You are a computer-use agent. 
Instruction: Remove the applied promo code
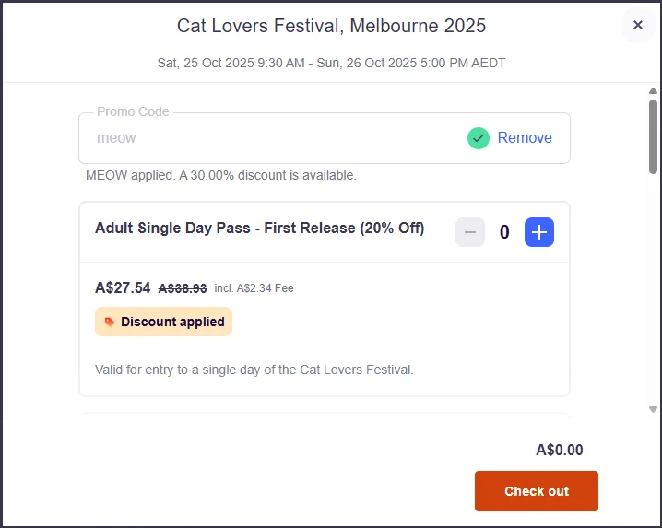[525, 137]
